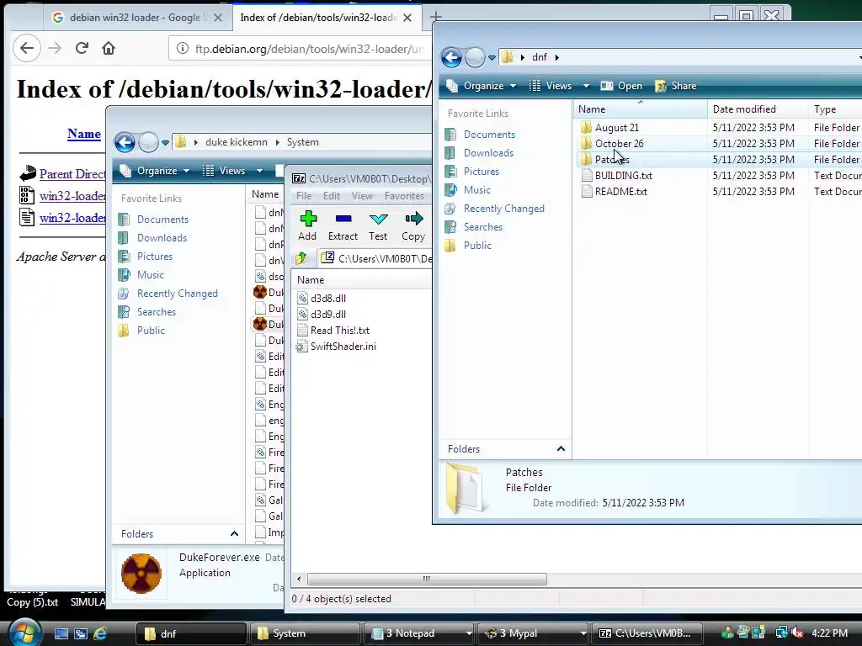Open Organize dropdown in dnf window
This screenshot has height=646, width=862.
pyautogui.click(x=481, y=86)
